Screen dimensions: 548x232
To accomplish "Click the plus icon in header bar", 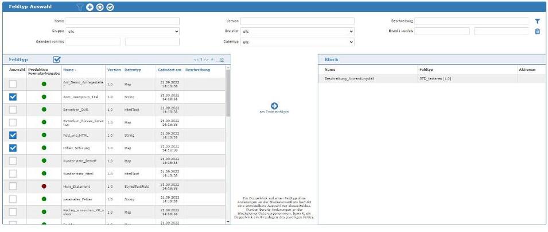I will coord(90,7).
